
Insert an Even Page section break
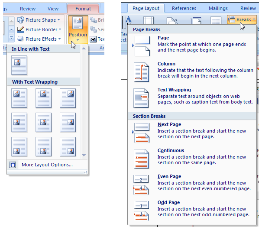[x=192, y=185]
